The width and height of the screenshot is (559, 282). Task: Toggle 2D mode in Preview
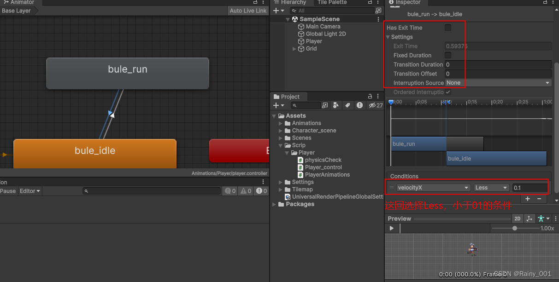(518, 219)
